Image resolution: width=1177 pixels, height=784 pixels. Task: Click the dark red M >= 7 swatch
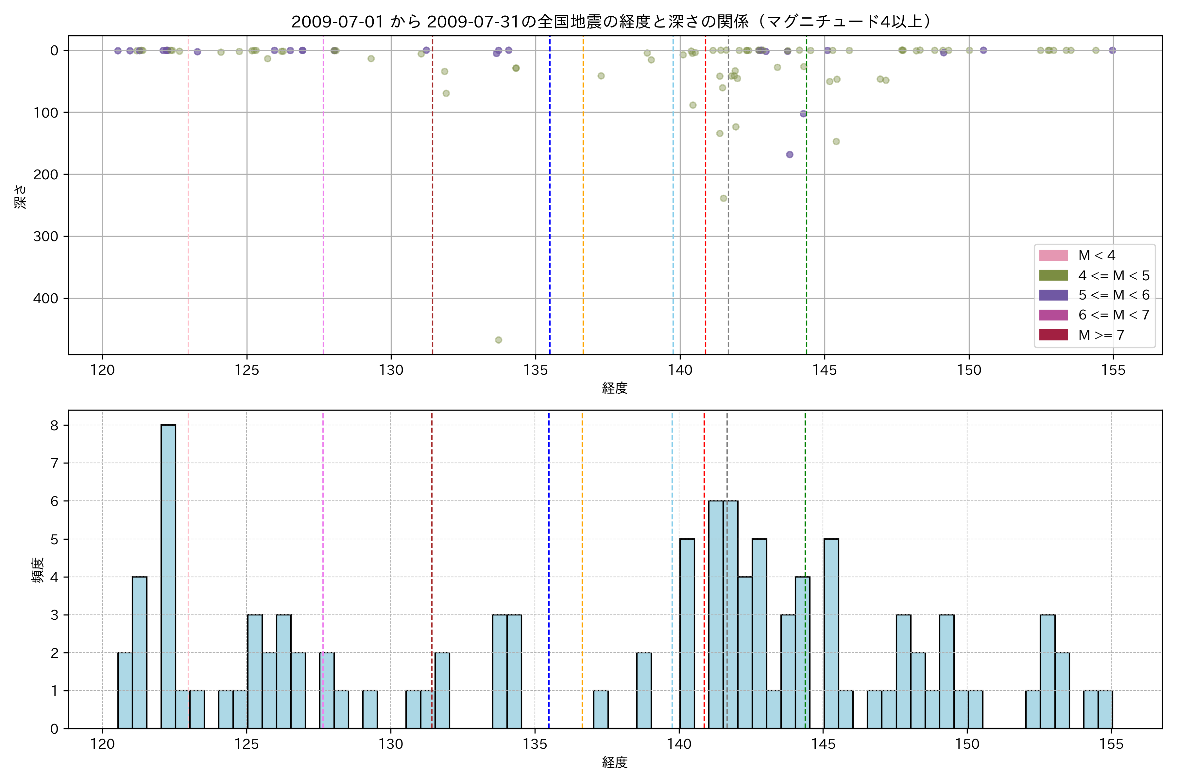coord(1053,335)
